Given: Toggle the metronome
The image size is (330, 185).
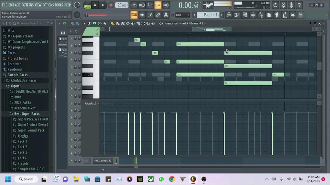Looking at the screenshot, I should tap(134, 5).
